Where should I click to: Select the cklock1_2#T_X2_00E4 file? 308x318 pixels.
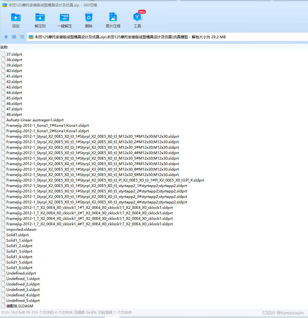coord(89,213)
